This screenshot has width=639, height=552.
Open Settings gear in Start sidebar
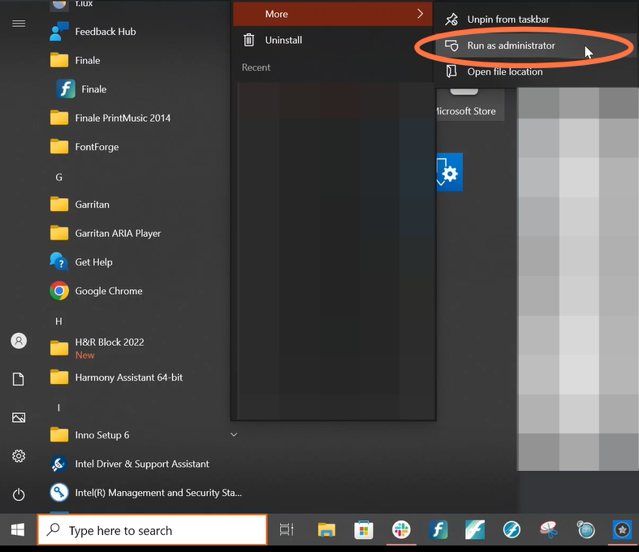click(x=19, y=456)
